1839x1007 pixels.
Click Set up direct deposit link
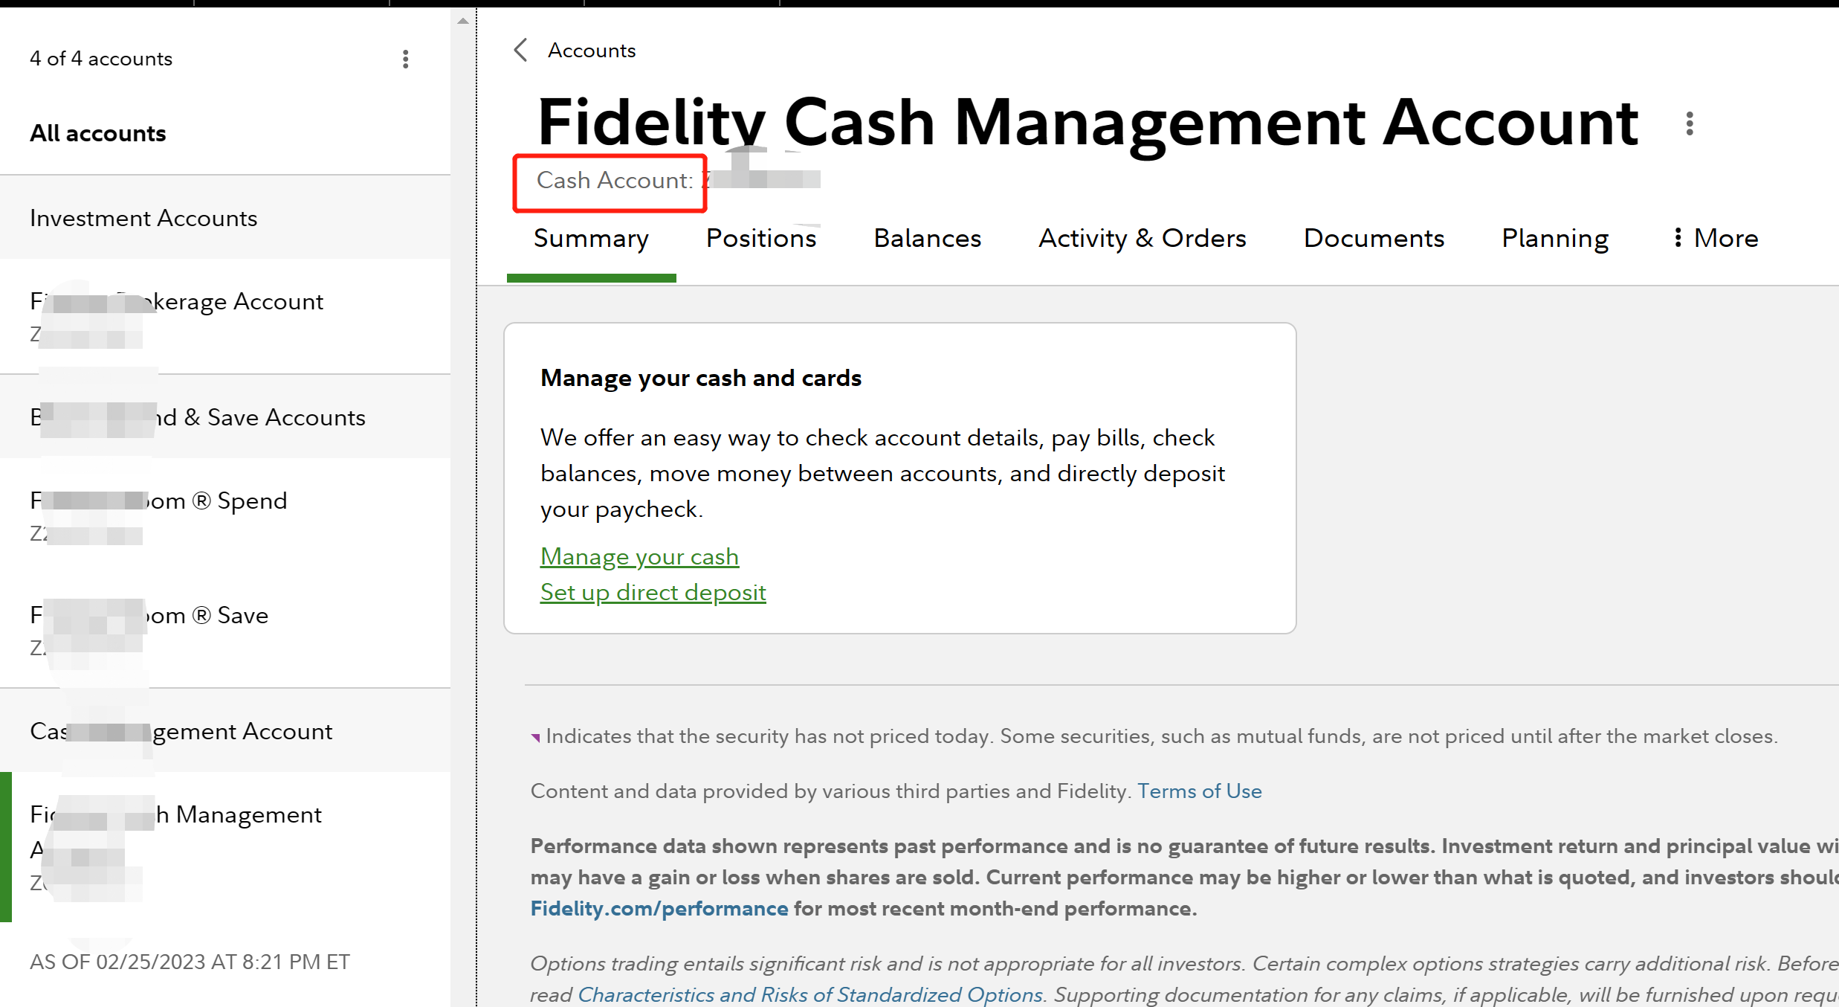click(x=653, y=592)
